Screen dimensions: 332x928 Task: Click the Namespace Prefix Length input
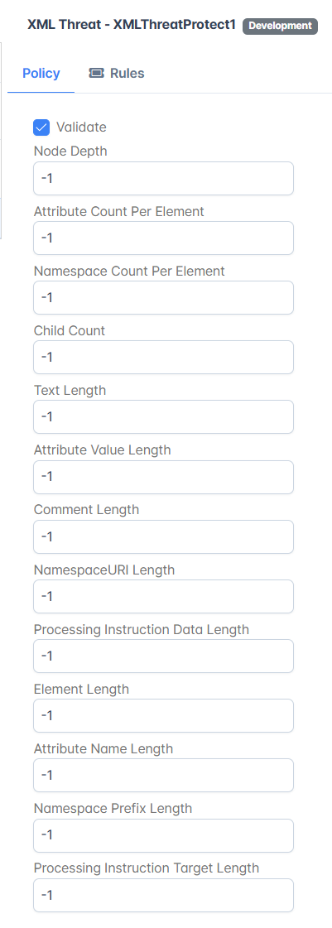[163, 835]
